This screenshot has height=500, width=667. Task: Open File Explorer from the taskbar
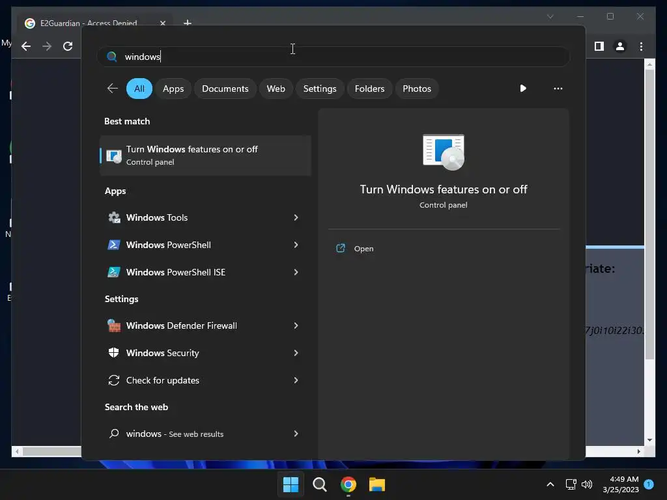tap(377, 484)
